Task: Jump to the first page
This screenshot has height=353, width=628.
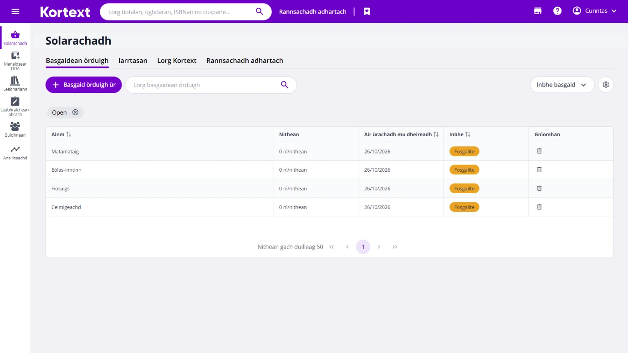Action: point(332,247)
